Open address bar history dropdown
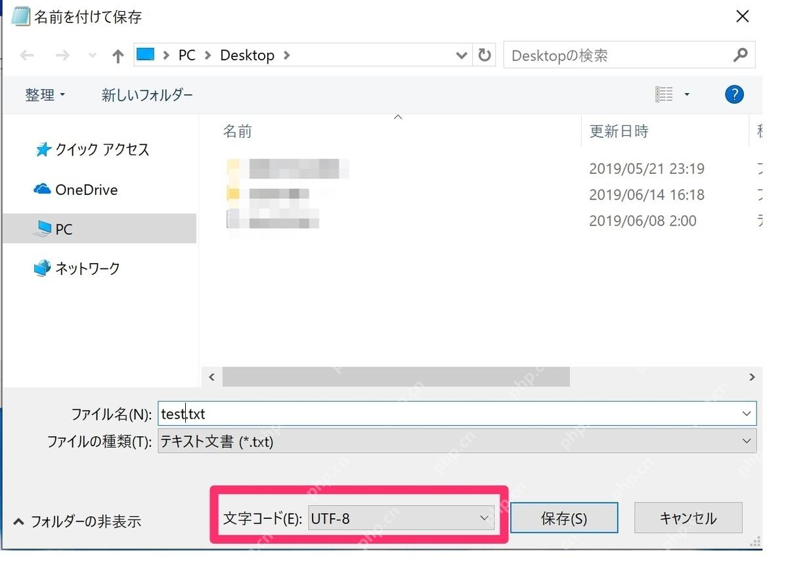This screenshot has width=788, height=576. [461, 56]
